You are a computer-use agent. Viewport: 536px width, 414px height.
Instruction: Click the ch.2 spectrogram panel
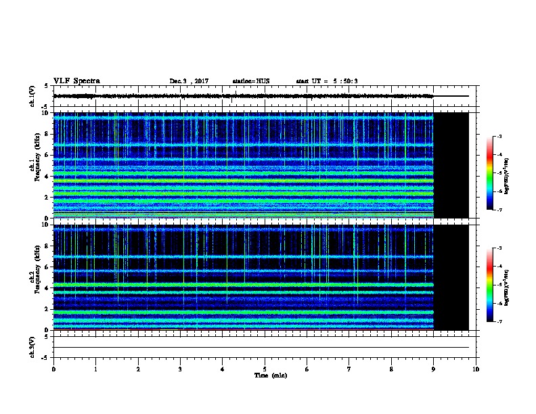(266, 277)
